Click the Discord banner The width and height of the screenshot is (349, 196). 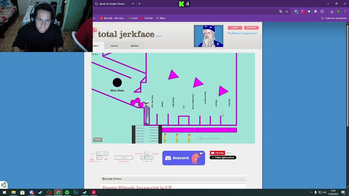[183, 158]
